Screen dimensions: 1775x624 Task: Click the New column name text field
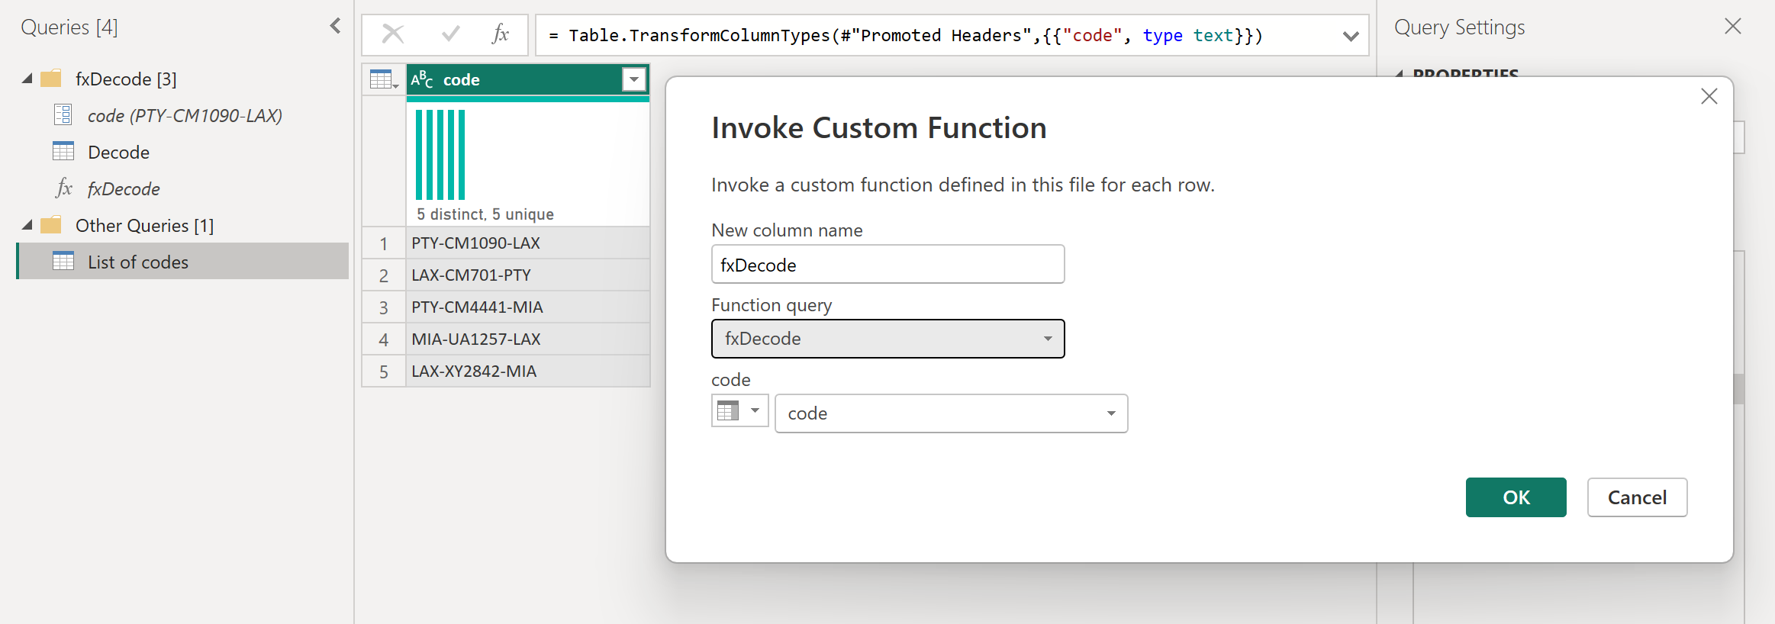(x=887, y=265)
